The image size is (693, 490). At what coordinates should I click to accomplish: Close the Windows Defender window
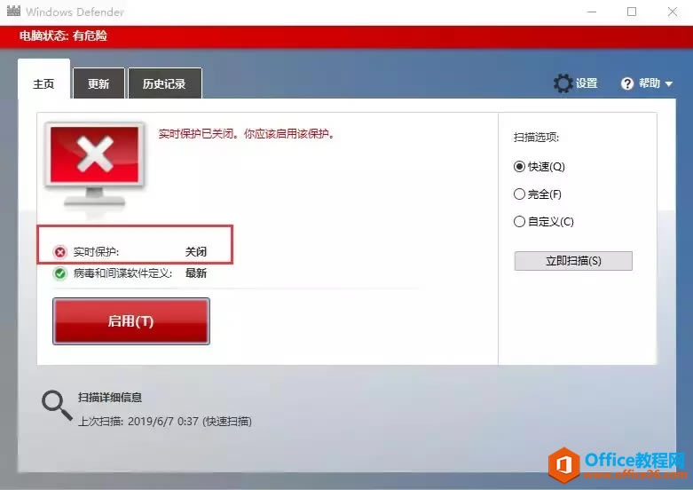[673, 12]
